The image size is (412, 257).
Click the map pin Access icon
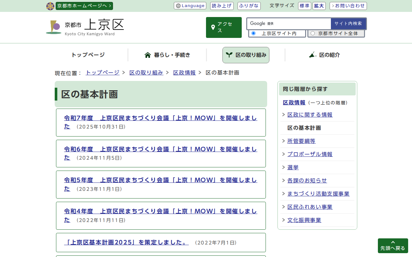(x=213, y=27)
